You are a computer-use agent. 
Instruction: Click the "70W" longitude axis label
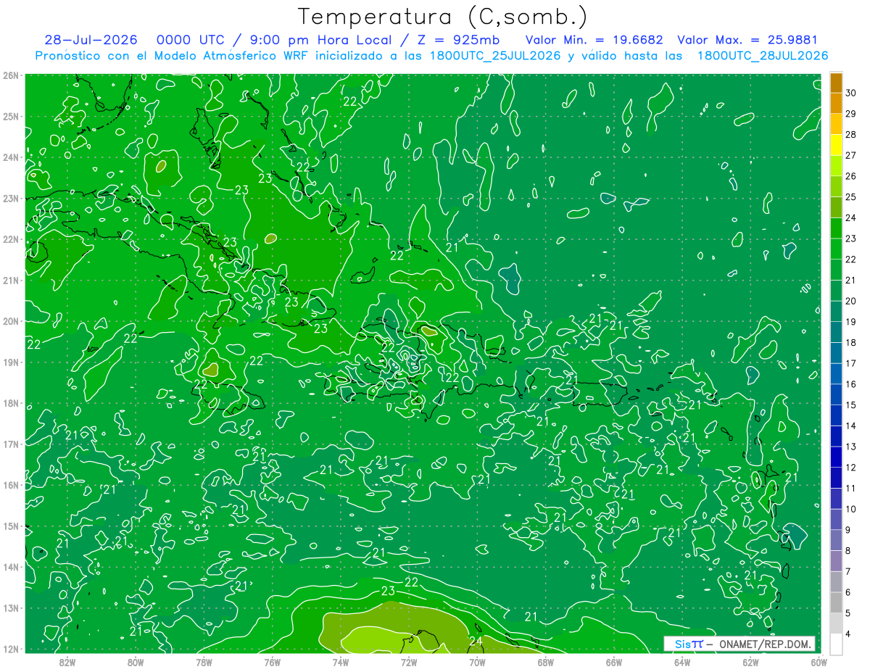477,662
